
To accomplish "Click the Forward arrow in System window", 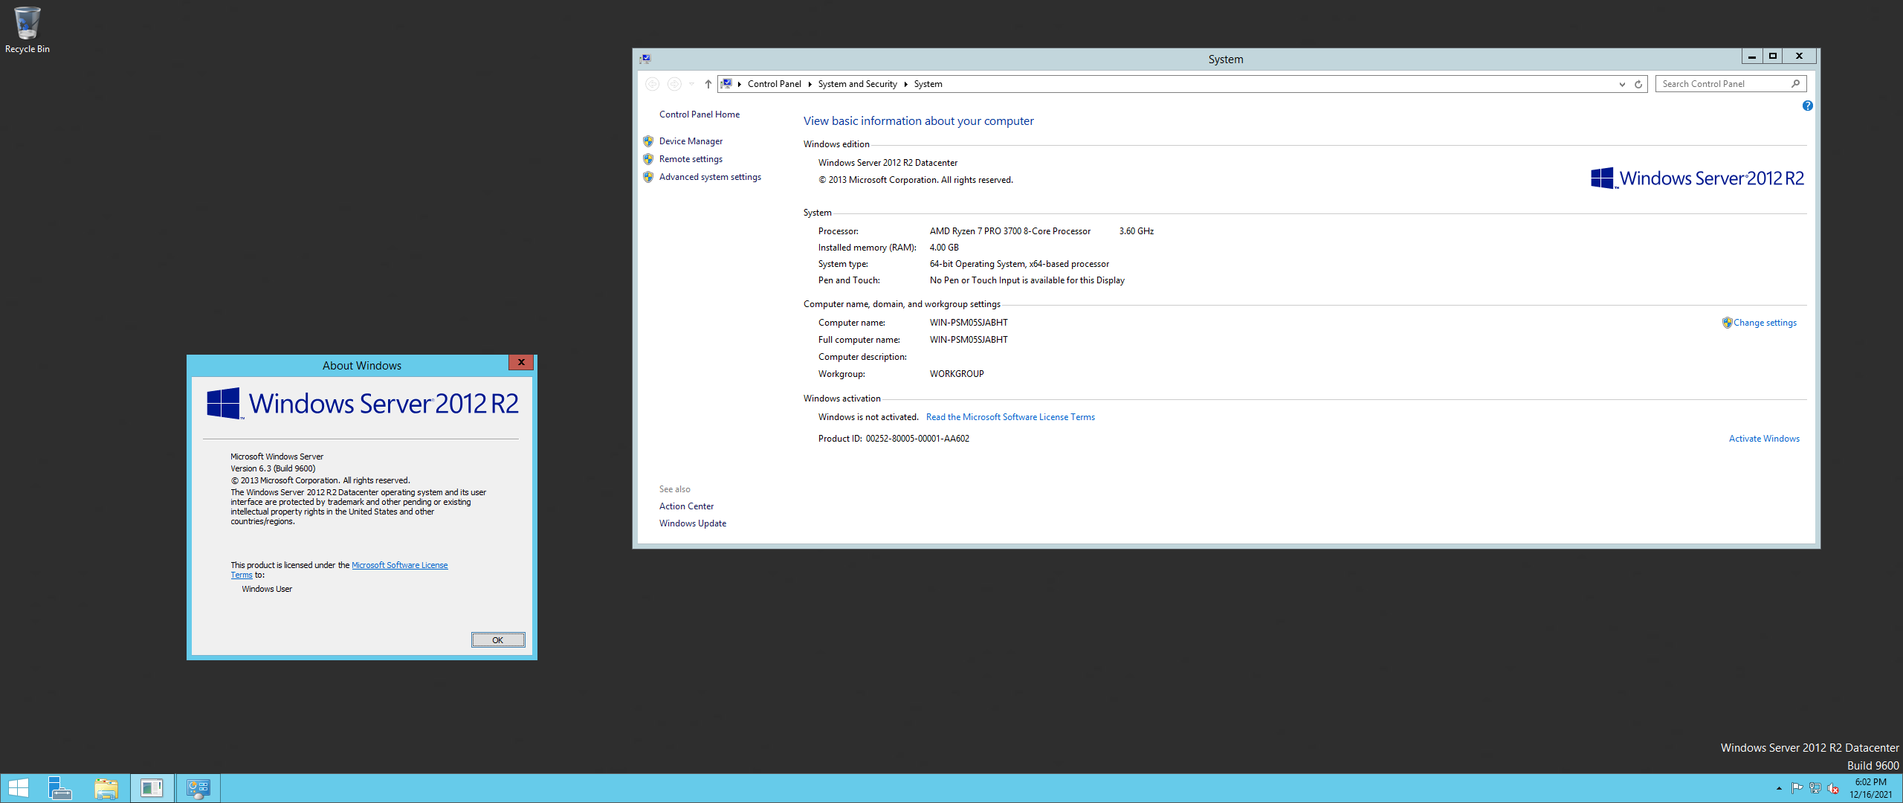I will [x=674, y=84].
